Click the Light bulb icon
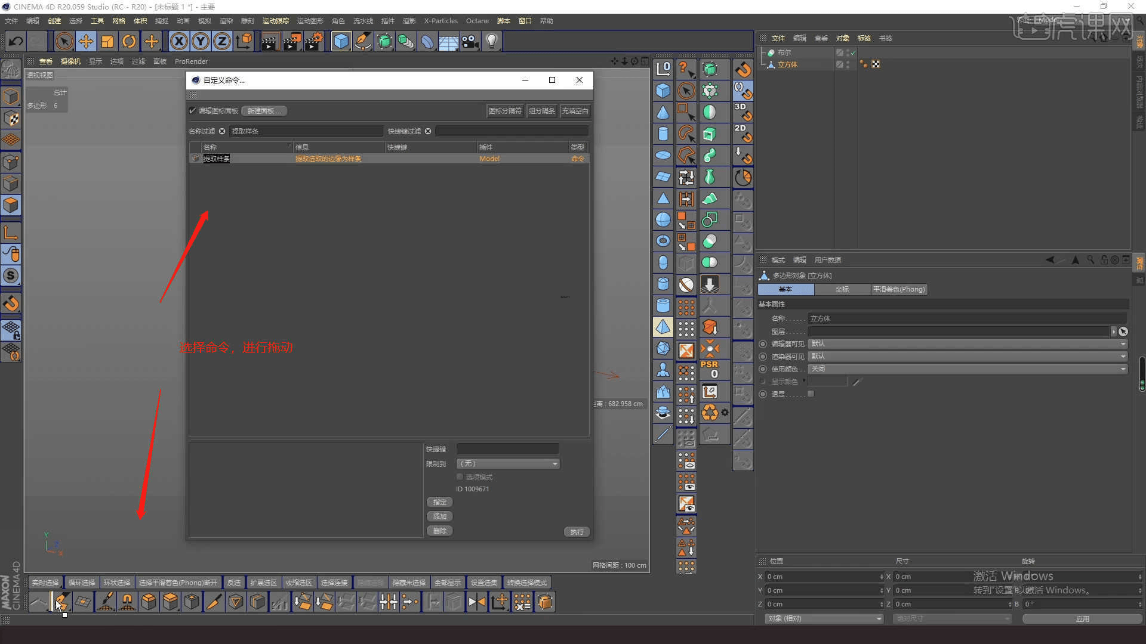The width and height of the screenshot is (1146, 644). coord(492,41)
